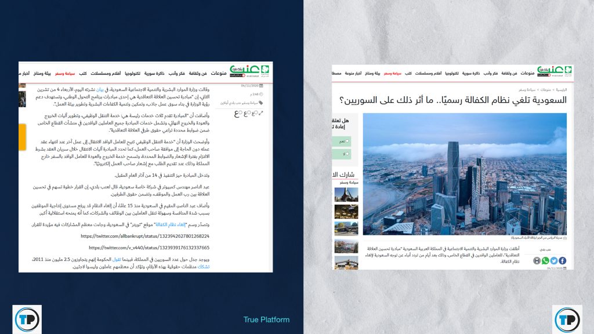
Task: Open فن وثقافة menu on right page
Action: pyautogui.click(x=509, y=73)
